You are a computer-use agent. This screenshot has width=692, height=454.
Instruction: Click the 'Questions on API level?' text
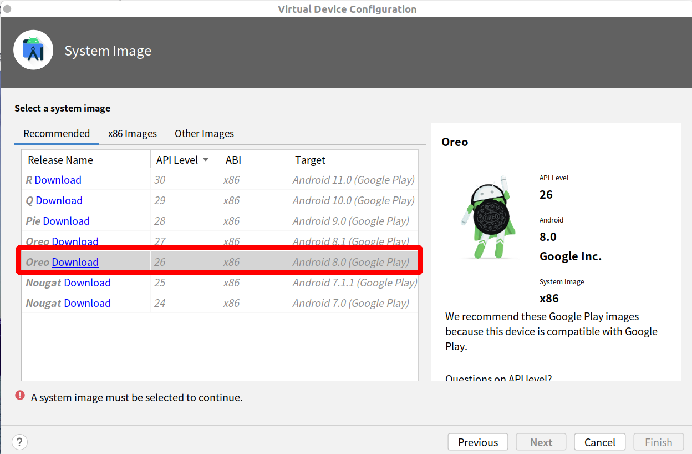[498, 378]
